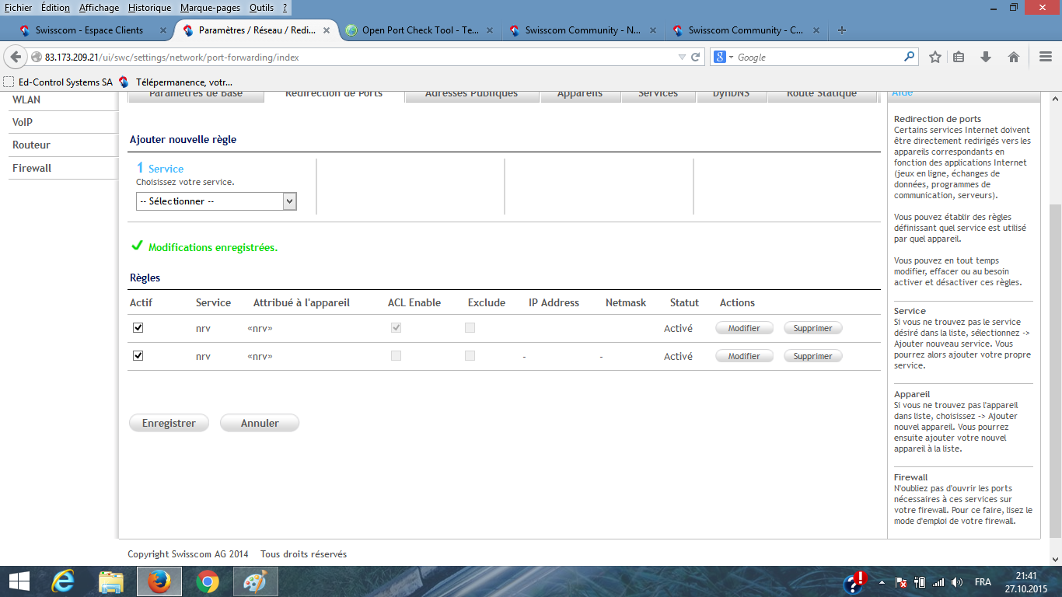Open the Sélectionner service dropdown
Viewport: 1062px width, 597px height.
point(216,201)
